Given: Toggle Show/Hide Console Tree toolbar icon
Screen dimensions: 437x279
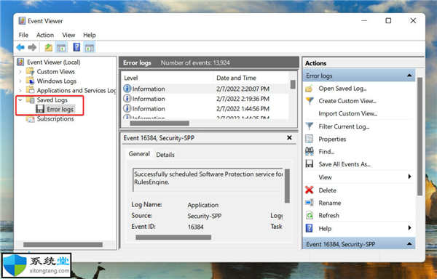Looking at the screenshot, I should [x=61, y=47].
